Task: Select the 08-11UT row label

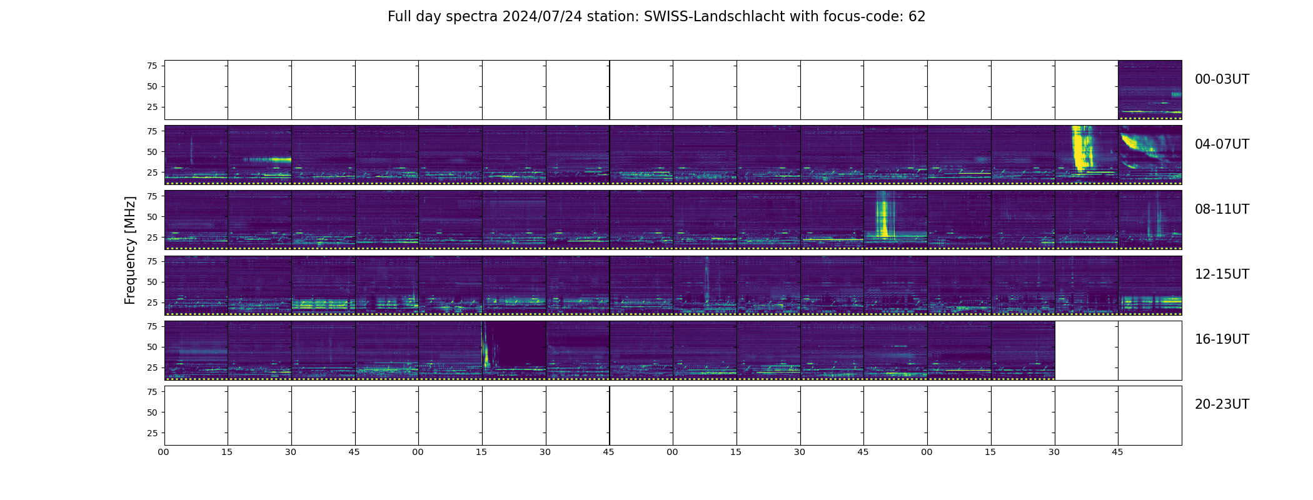Action: tap(1222, 209)
